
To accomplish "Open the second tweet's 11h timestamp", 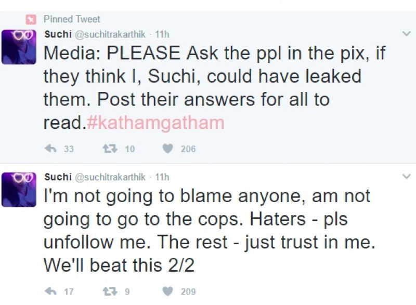I will point(162,177).
